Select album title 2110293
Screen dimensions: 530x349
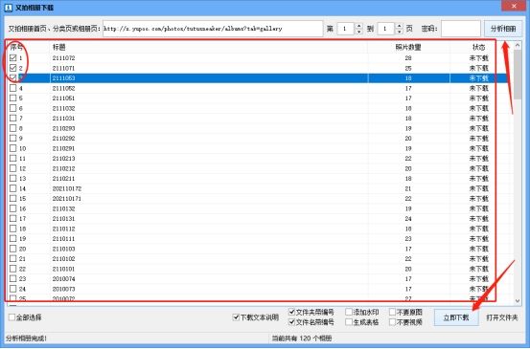pyautogui.click(x=63, y=128)
